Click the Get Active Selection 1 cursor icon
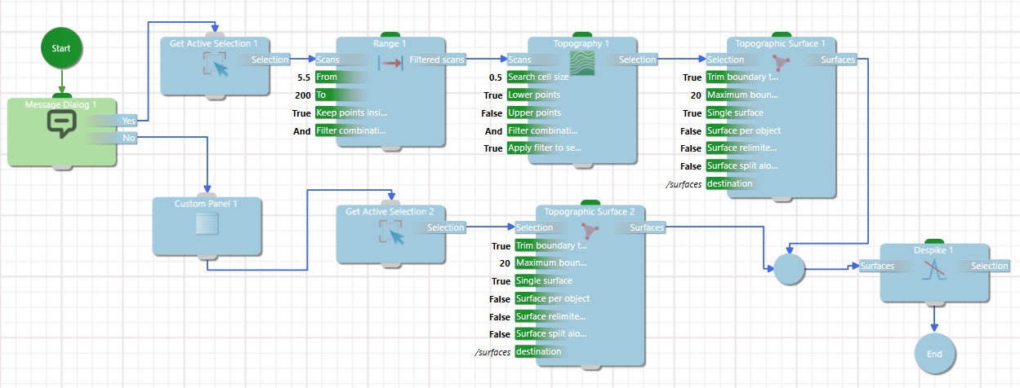1020x388 pixels. tap(216, 64)
